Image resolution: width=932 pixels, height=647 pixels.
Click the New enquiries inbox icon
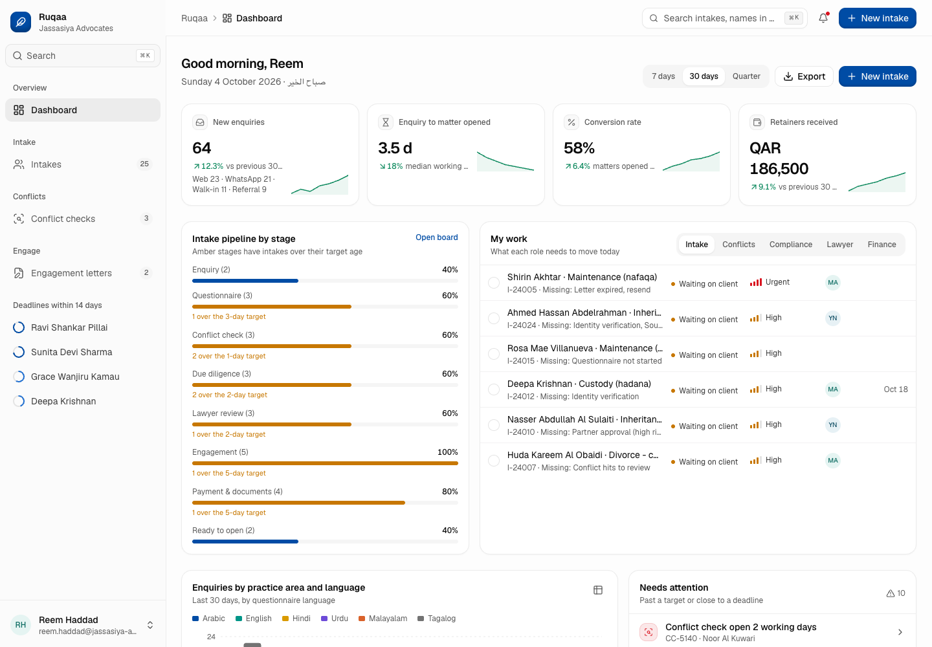point(200,122)
